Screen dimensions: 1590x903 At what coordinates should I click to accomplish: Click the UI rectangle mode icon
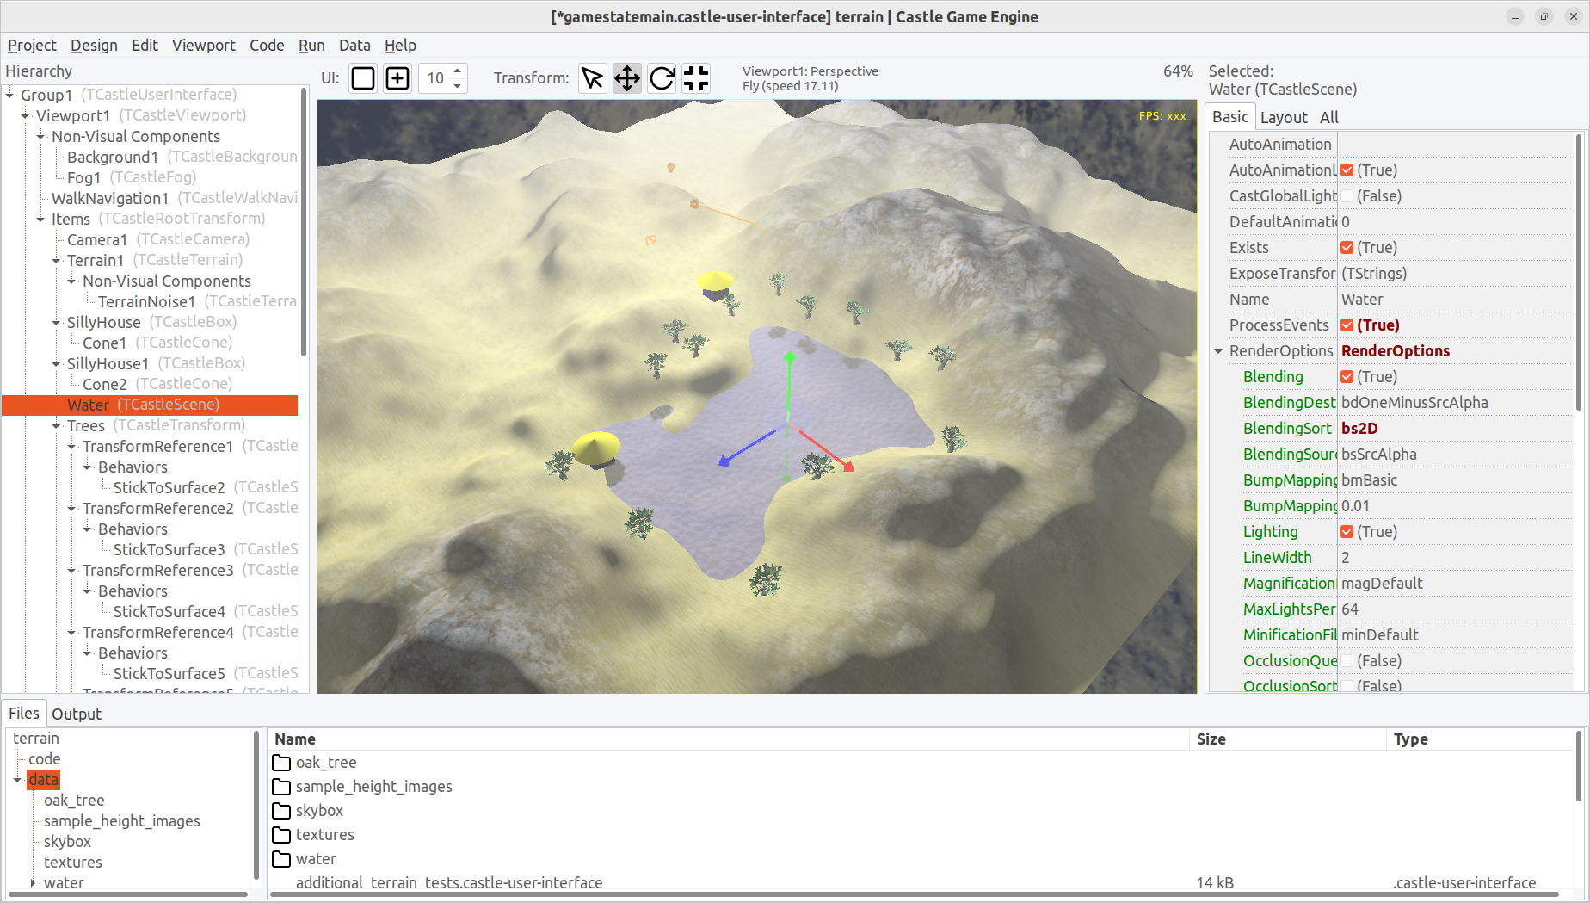tap(362, 77)
